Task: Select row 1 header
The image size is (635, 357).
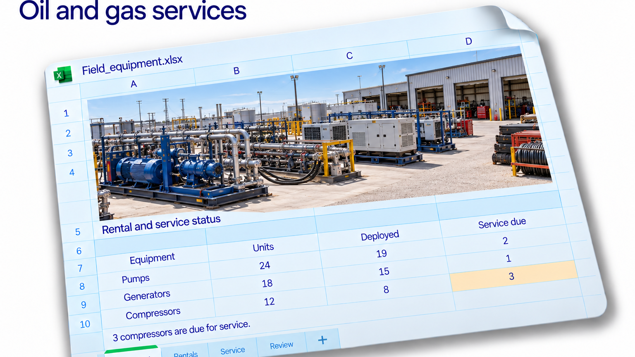Action: click(66, 113)
